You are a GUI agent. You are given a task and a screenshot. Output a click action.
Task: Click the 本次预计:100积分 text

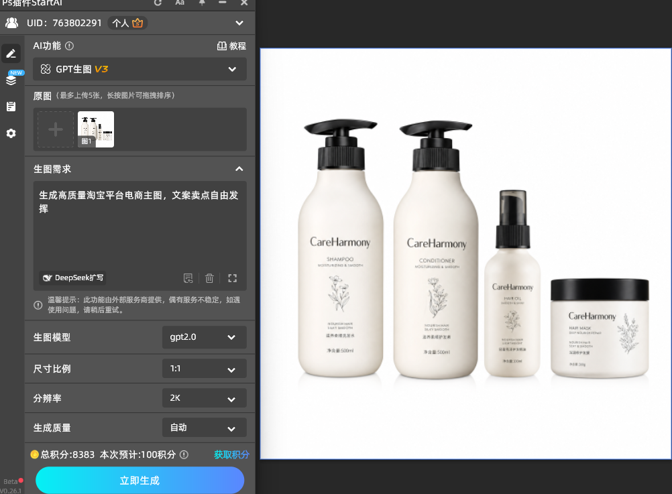coord(138,454)
